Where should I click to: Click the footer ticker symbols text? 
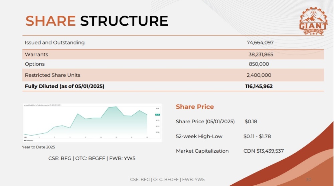tap(167, 180)
